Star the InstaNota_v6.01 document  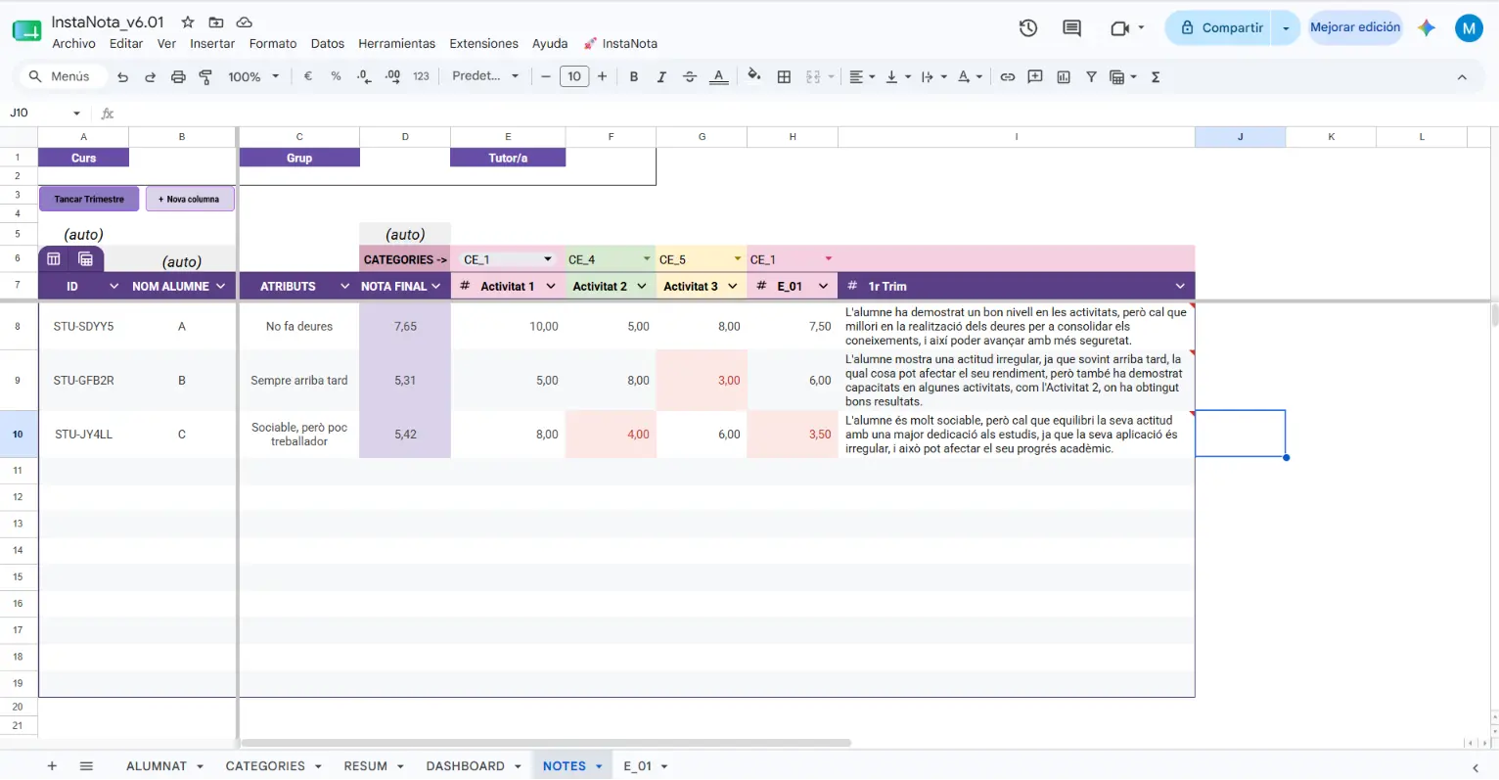[x=188, y=22]
